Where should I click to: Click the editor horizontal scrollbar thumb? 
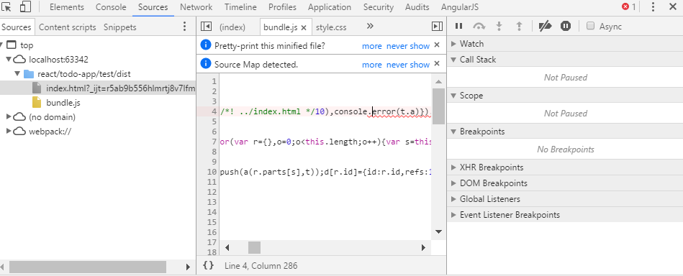click(x=254, y=248)
